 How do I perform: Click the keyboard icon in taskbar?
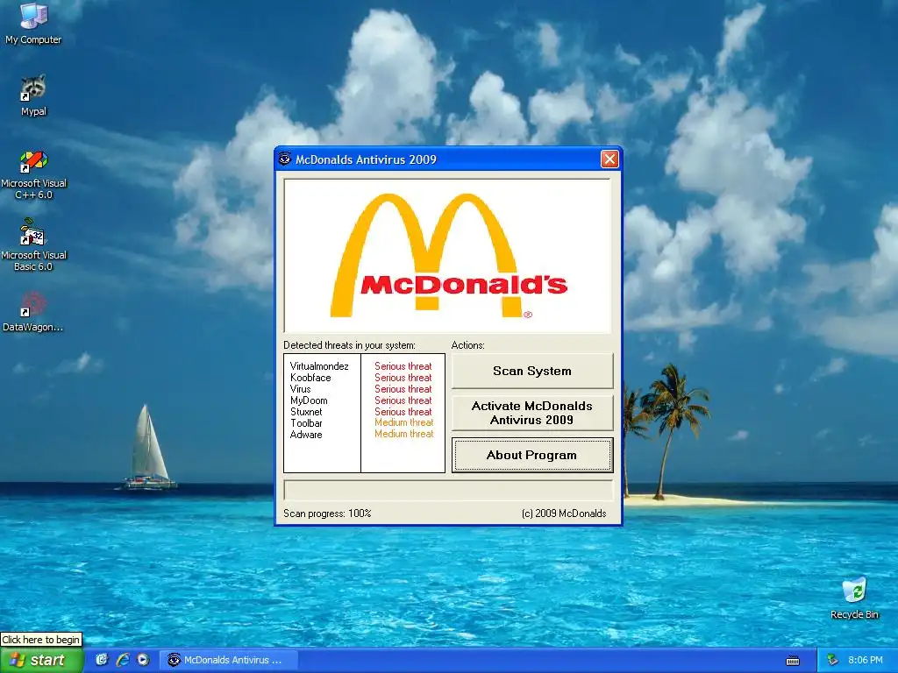click(793, 661)
